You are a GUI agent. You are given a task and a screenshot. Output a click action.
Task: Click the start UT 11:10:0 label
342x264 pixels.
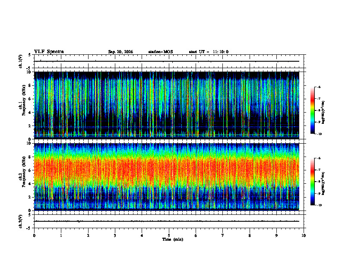(x=209, y=52)
